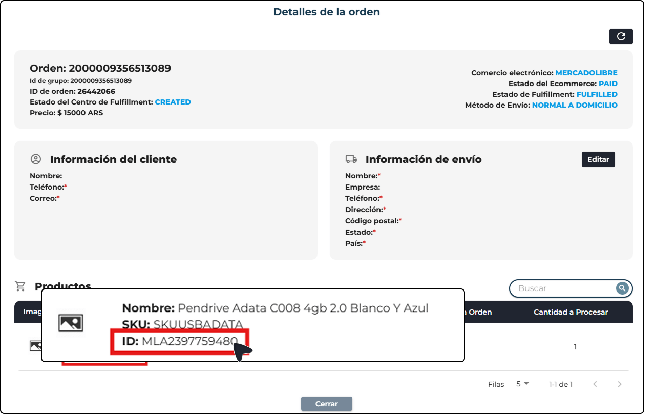Image resolution: width=655 pixels, height=414 pixels.
Task: Click the Cantidad a Procesar column header
Action: 571,312
